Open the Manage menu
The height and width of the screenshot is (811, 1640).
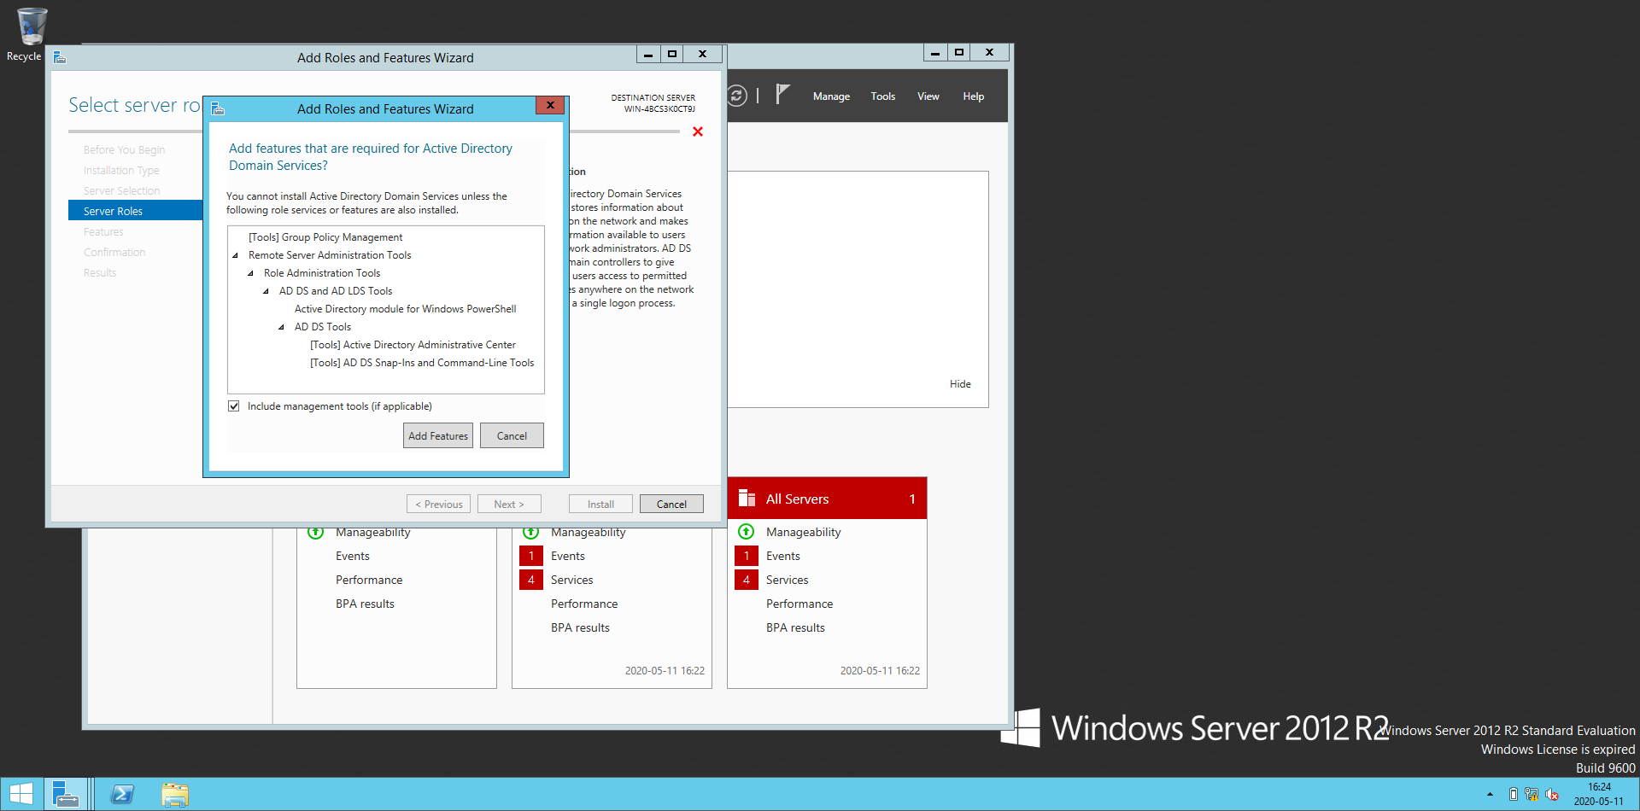tap(831, 96)
